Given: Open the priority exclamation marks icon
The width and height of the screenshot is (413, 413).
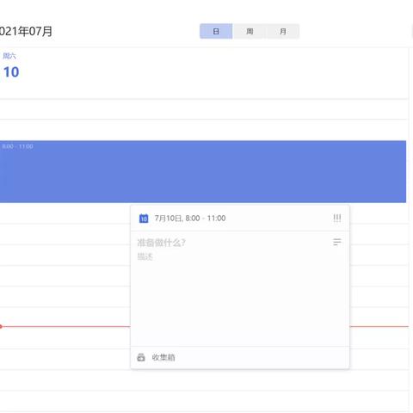Looking at the screenshot, I should click(x=337, y=219).
